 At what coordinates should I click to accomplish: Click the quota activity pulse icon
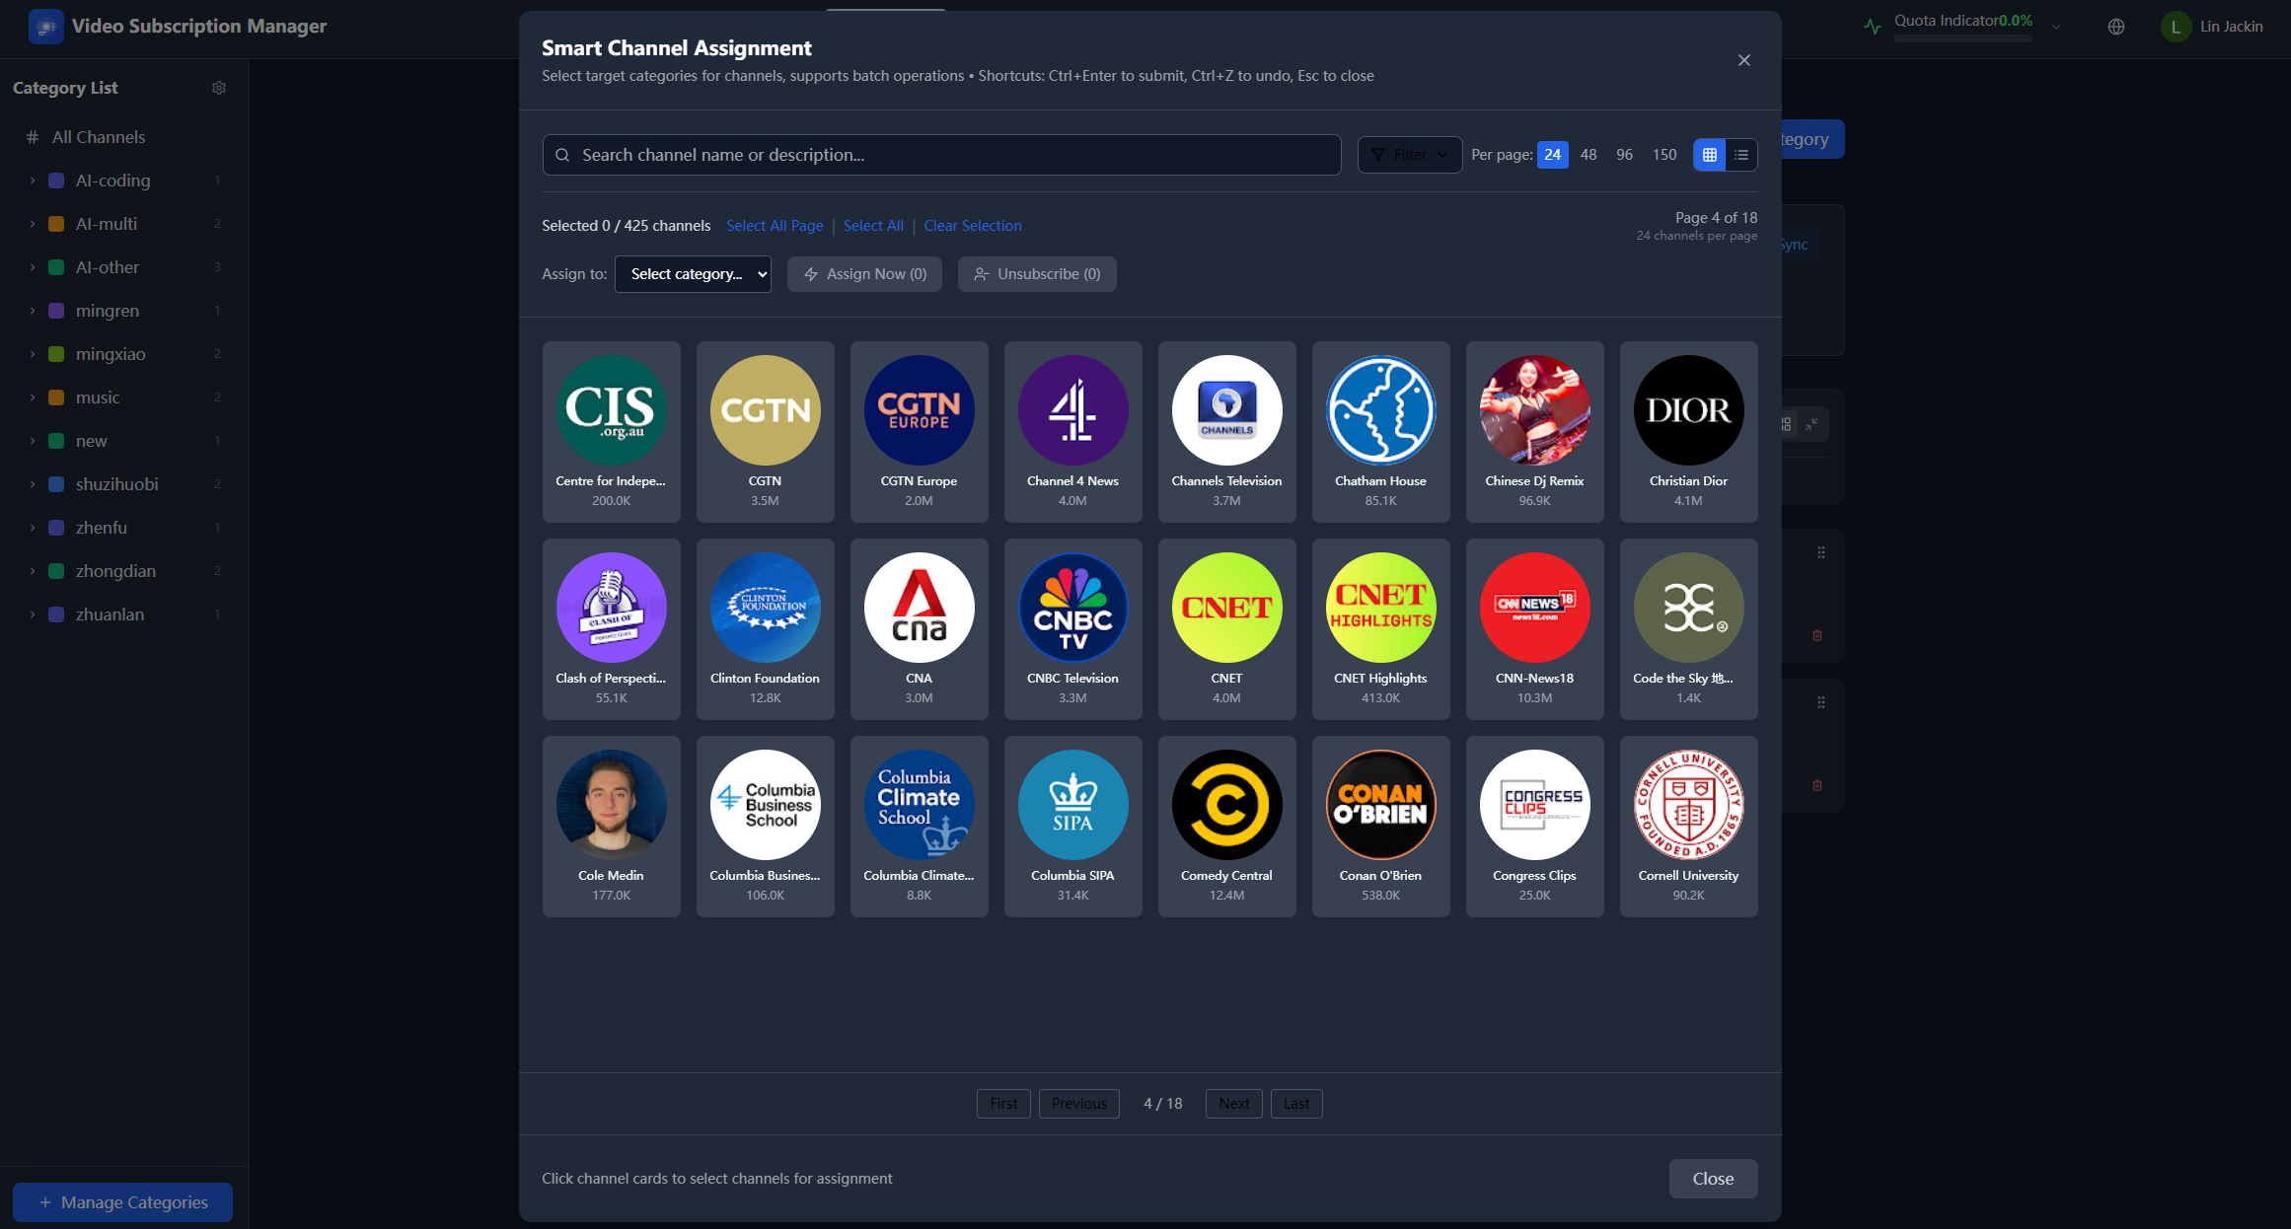(x=1873, y=27)
